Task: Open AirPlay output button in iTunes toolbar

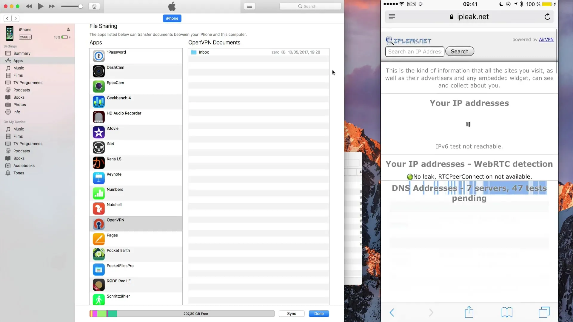Action: click(94, 6)
